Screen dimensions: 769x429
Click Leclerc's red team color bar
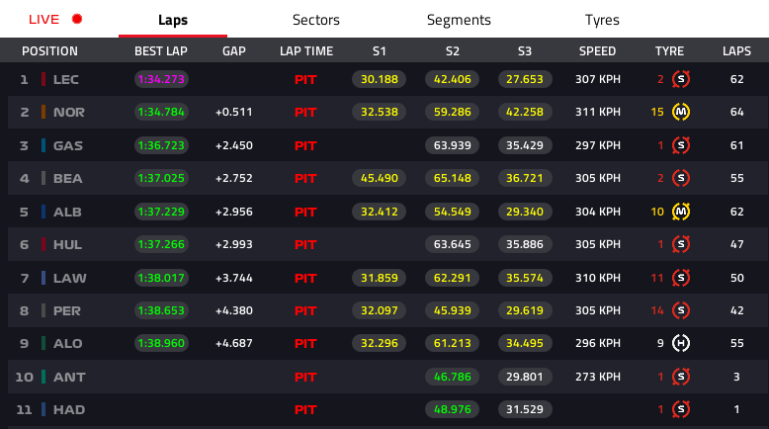coord(43,79)
